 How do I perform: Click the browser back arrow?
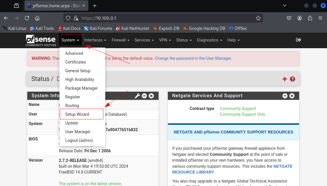pyautogui.click(x=6, y=18)
